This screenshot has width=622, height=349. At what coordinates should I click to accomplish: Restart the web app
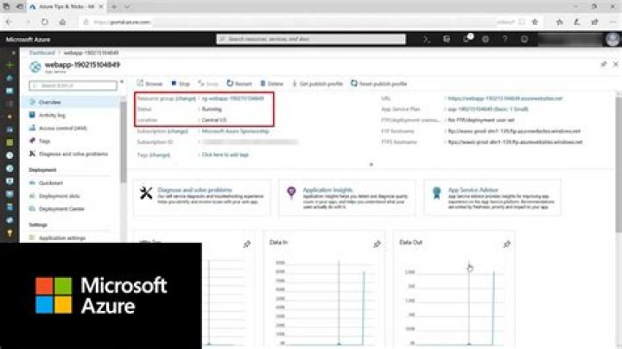click(x=239, y=84)
